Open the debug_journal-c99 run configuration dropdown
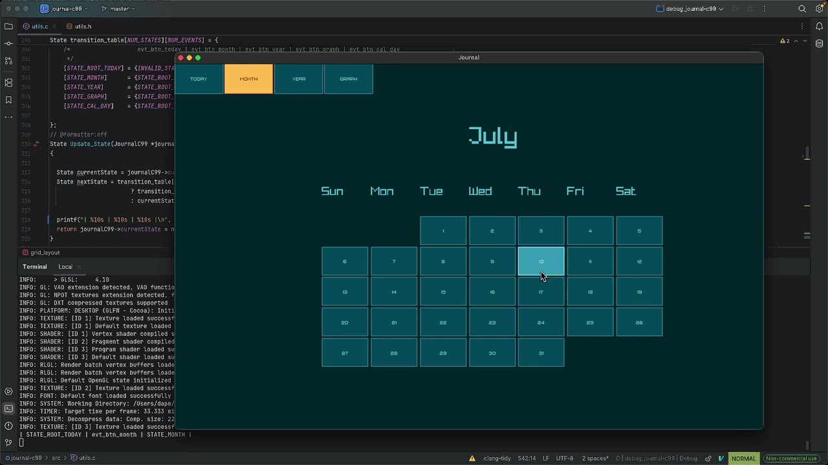 [690, 9]
